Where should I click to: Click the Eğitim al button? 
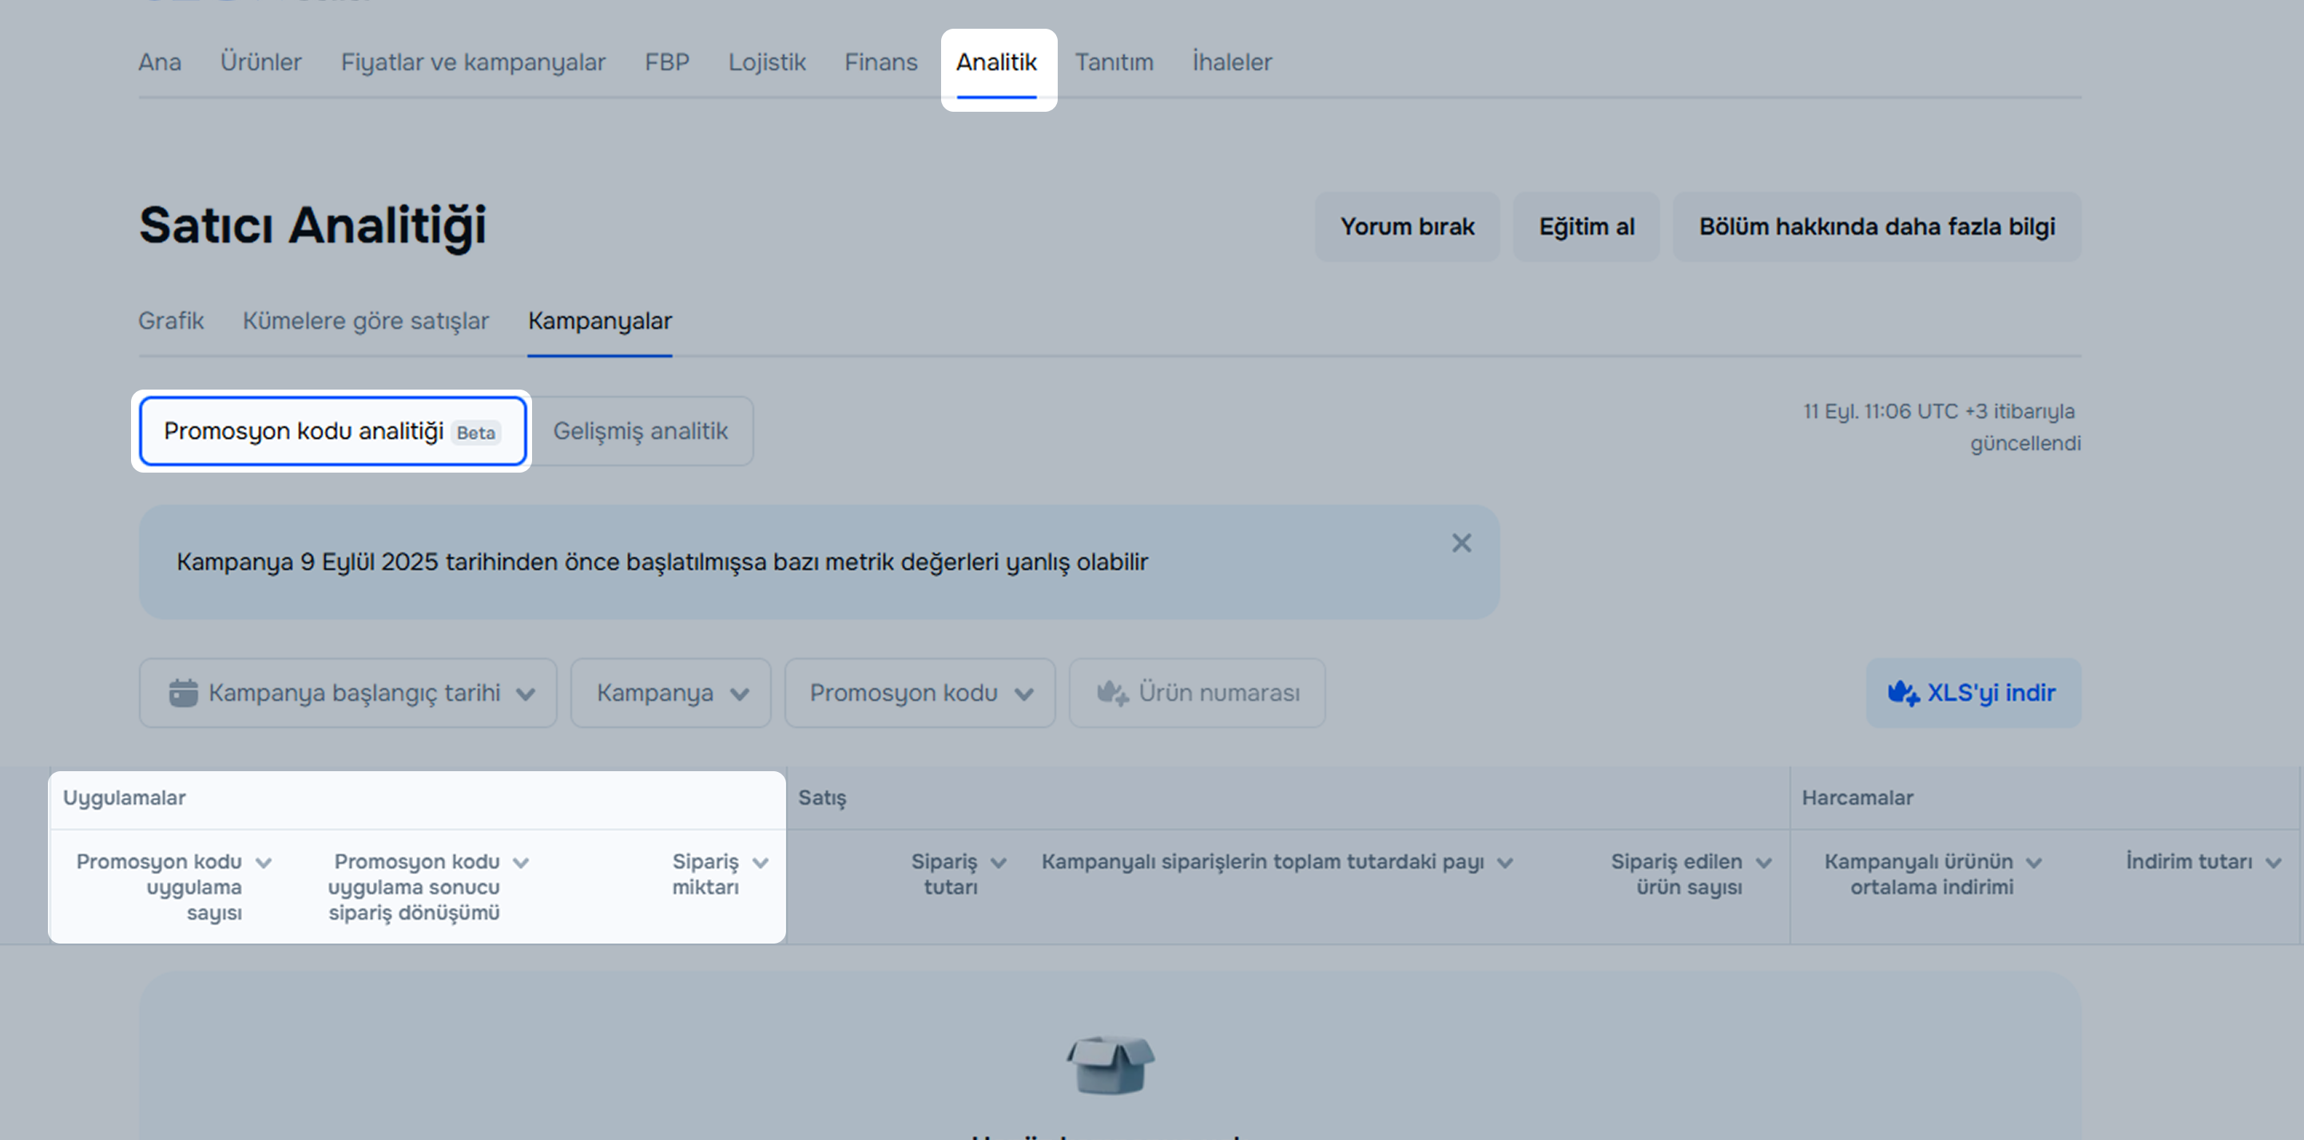click(x=1585, y=227)
